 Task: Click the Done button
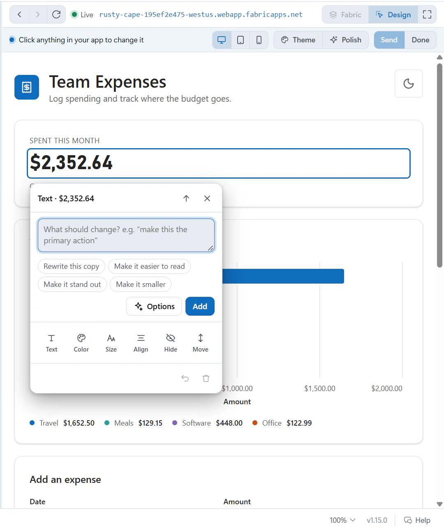click(x=421, y=40)
